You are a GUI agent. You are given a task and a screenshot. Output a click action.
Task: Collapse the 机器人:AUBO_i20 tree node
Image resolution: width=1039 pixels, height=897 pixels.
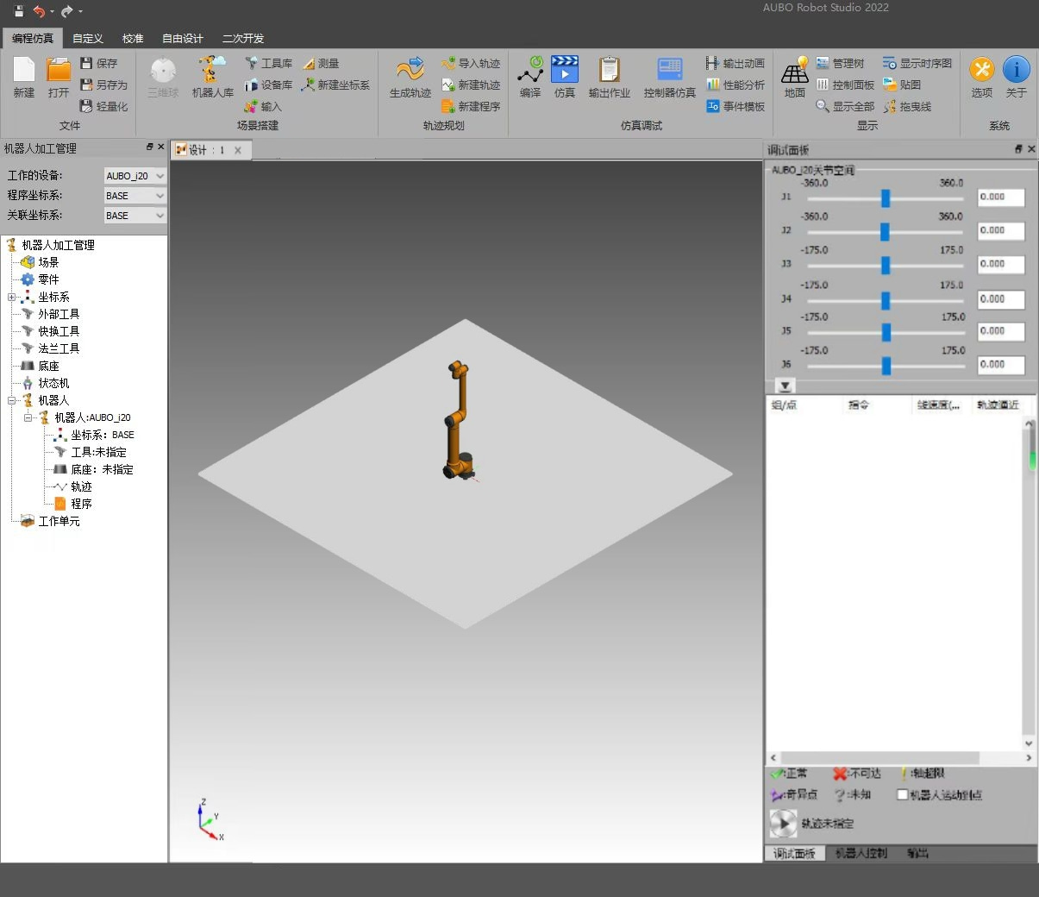[x=28, y=417]
